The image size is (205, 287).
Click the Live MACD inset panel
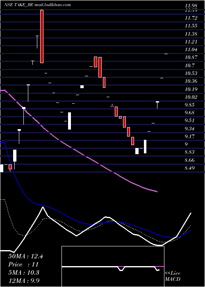(x=113, y=266)
